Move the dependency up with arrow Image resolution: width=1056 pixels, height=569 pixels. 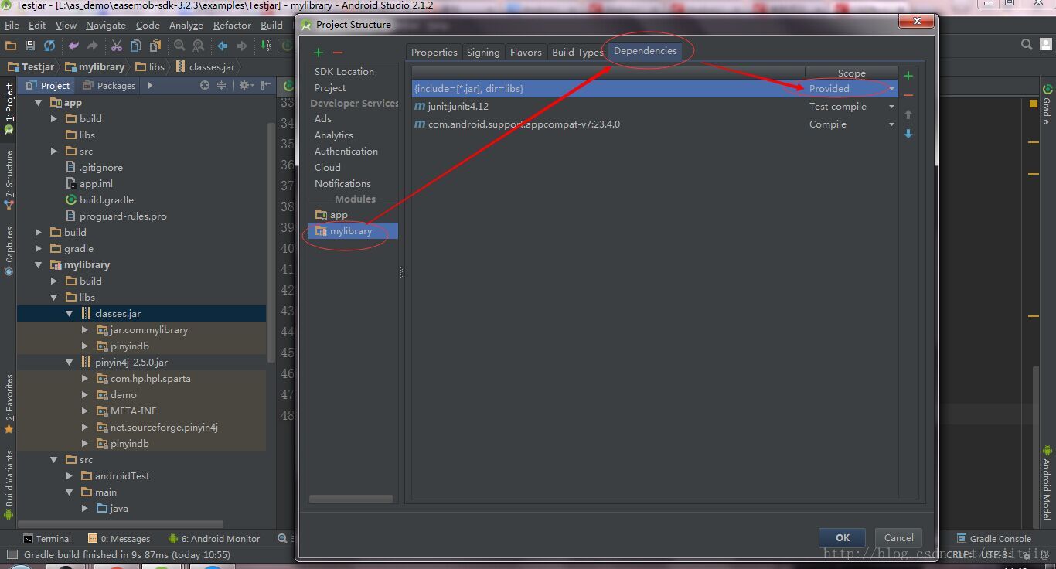click(908, 114)
